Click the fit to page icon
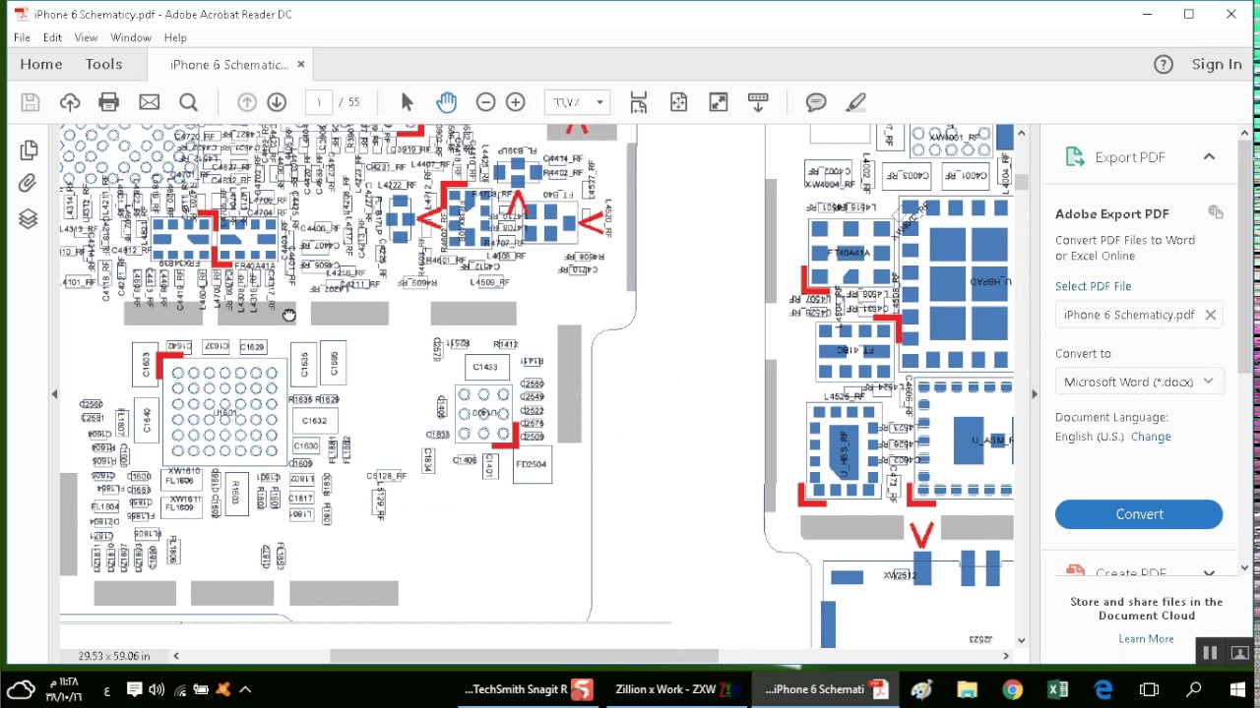The width and height of the screenshot is (1260, 708). 678,102
